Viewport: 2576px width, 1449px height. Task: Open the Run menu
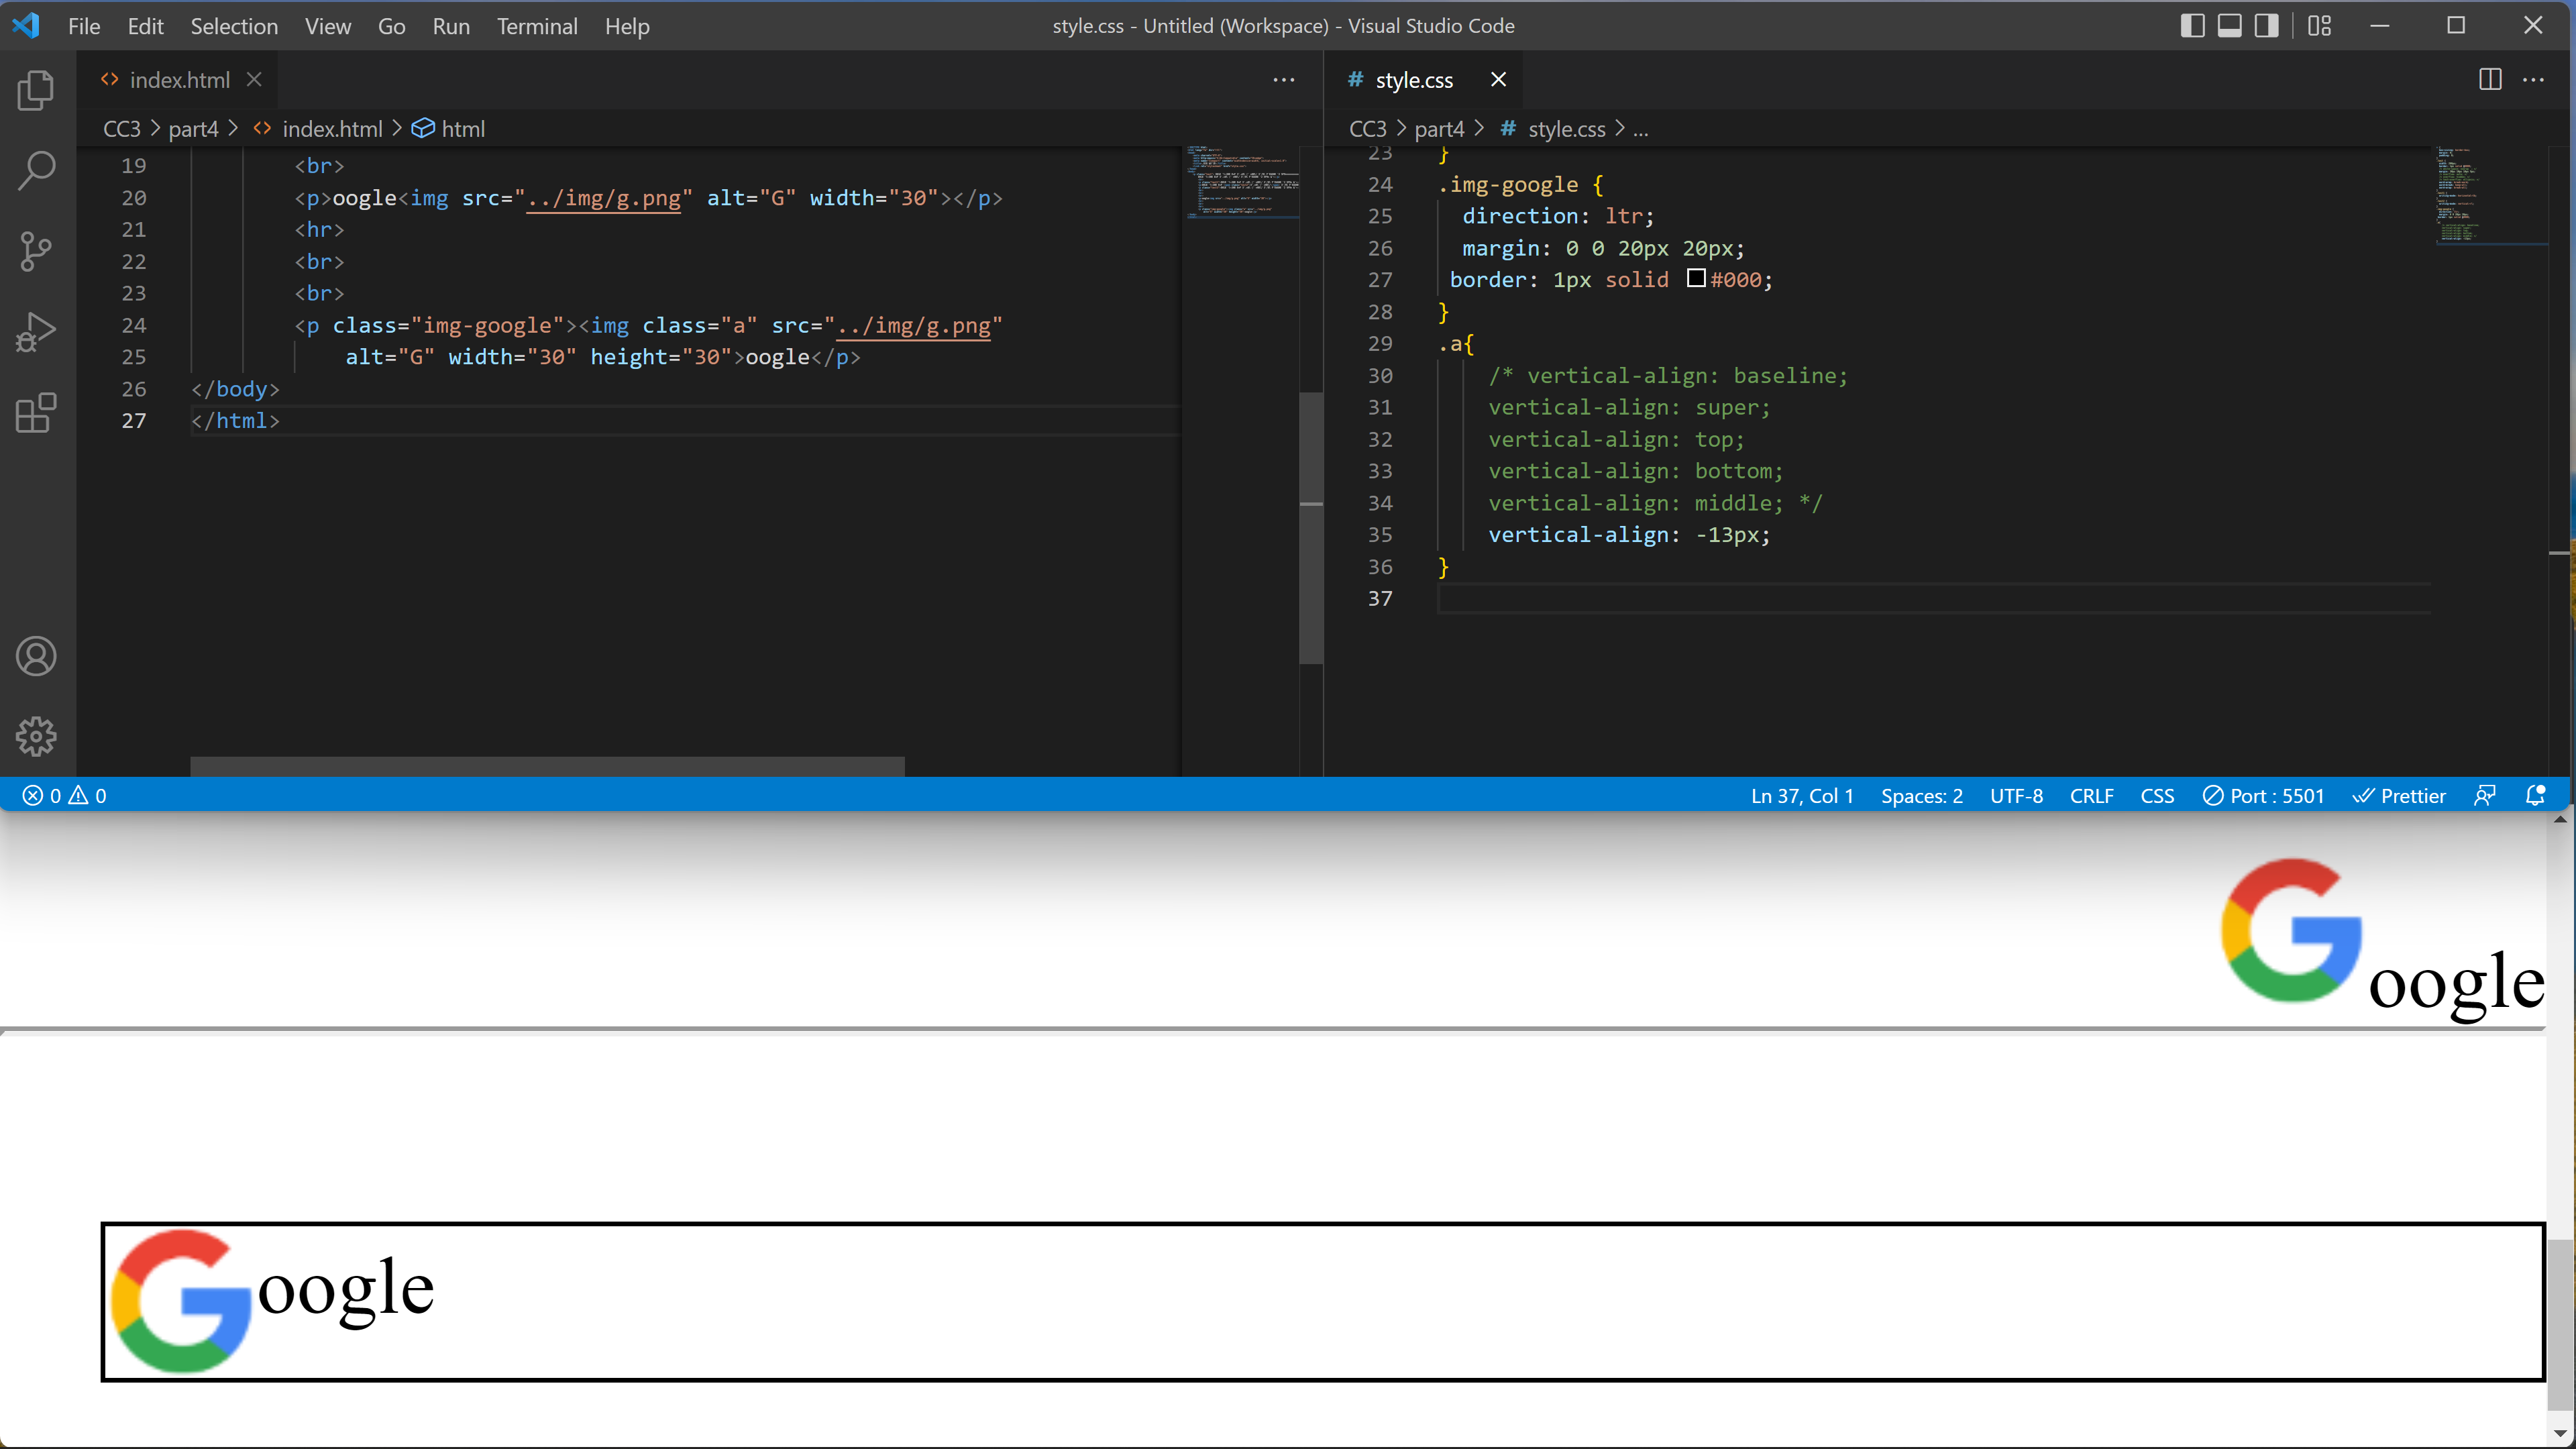tap(451, 26)
